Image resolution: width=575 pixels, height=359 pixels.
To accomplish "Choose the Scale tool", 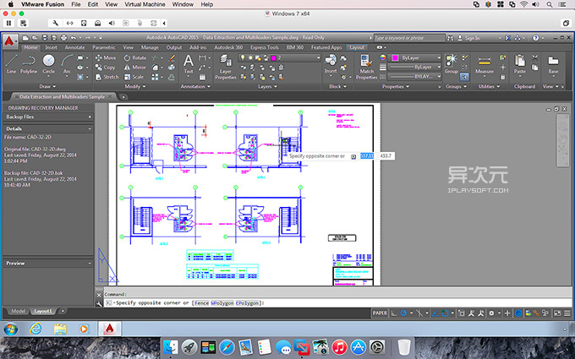I will pos(134,77).
